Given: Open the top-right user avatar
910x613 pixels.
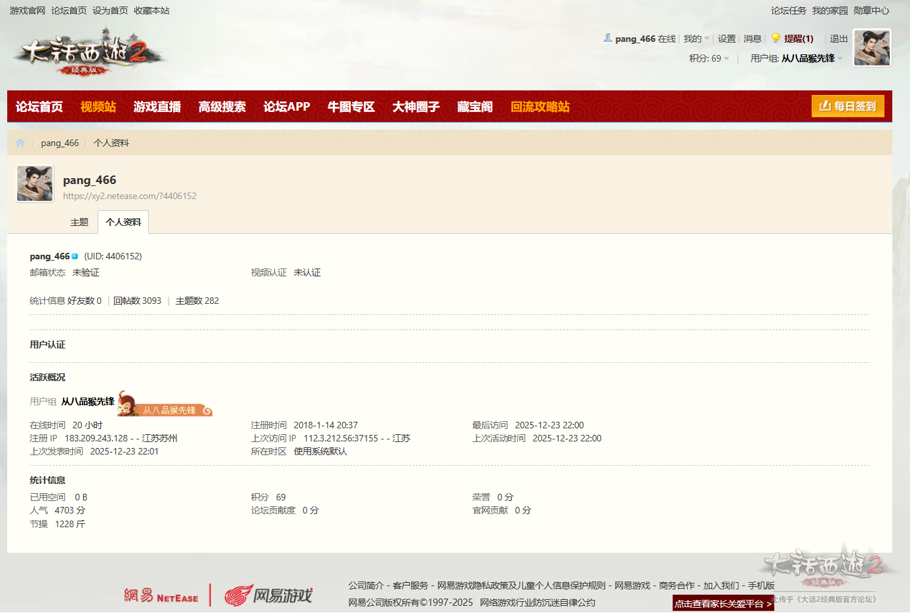Looking at the screenshot, I should point(871,48).
